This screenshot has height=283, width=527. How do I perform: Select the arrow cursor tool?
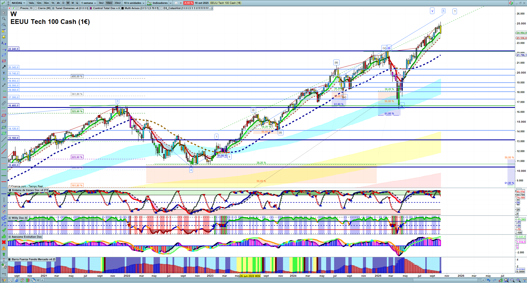pos(4,13)
